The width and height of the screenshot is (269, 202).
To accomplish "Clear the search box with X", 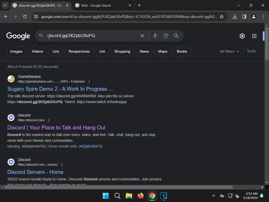I will click(x=142, y=36).
